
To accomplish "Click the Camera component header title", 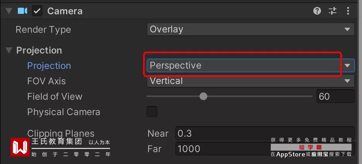I will 65,11.
